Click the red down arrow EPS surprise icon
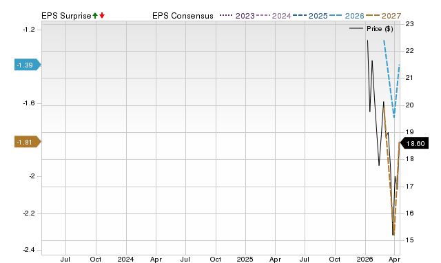The width and height of the screenshot is (441, 263). (x=102, y=16)
